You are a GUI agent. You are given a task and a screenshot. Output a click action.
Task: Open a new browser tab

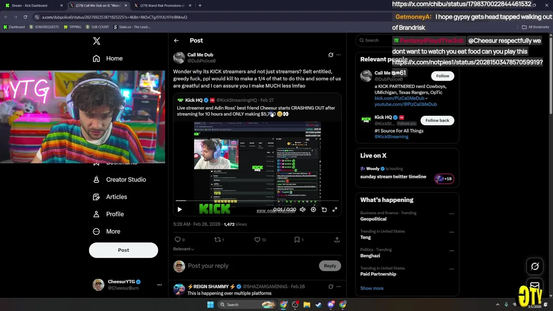tap(200, 5)
